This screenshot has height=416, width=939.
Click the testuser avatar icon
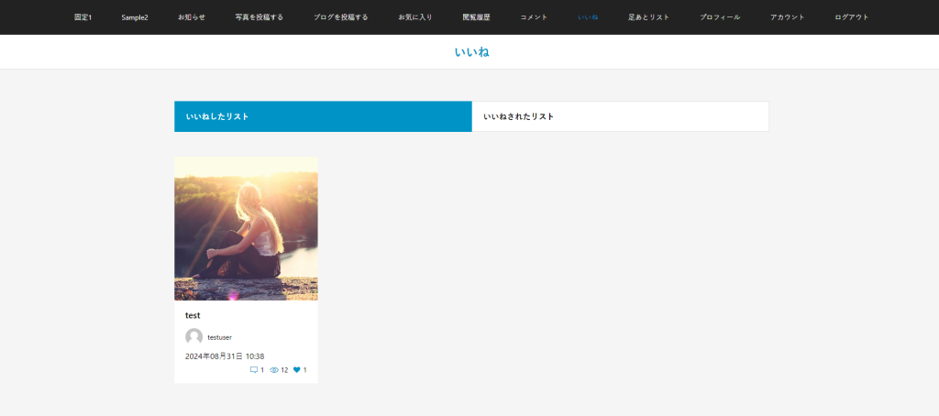pyautogui.click(x=193, y=337)
